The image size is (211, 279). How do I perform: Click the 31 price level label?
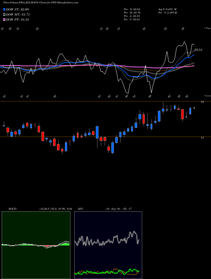tap(202, 137)
